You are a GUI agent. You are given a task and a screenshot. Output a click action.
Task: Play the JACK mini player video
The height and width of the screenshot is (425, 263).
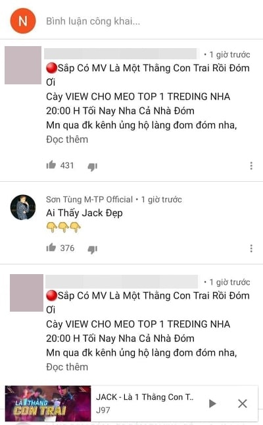pyautogui.click(x=212, y=403)
